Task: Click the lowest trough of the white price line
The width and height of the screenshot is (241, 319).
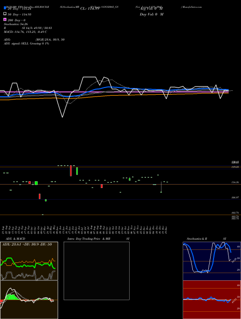Action: pyautogui.click(x=62, y=117)
